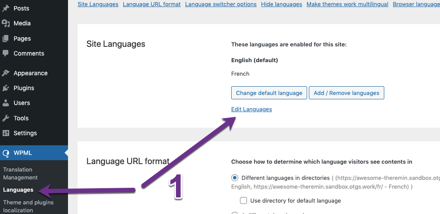Click the Tools wrench icon

coord(6,118)
